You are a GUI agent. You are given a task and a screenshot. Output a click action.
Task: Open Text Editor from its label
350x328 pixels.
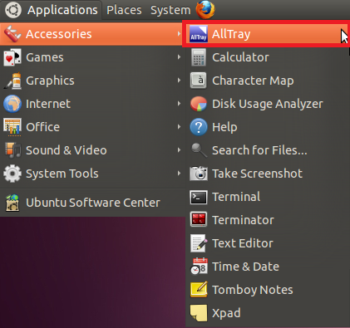(243, 243)
